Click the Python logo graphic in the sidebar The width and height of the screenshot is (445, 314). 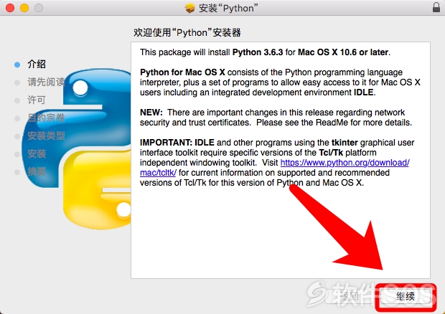click(77, 149)
